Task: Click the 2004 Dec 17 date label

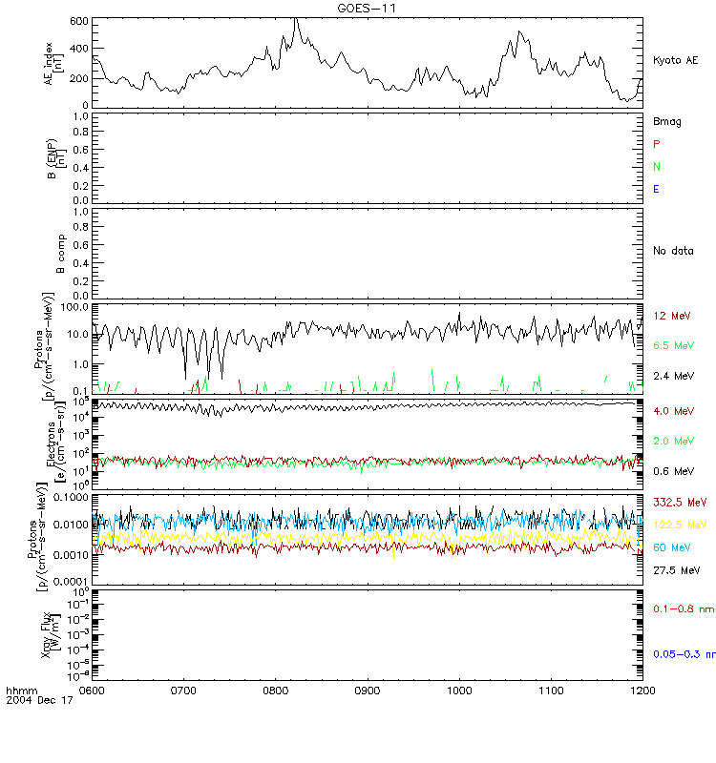Action: tap(39, 701)
